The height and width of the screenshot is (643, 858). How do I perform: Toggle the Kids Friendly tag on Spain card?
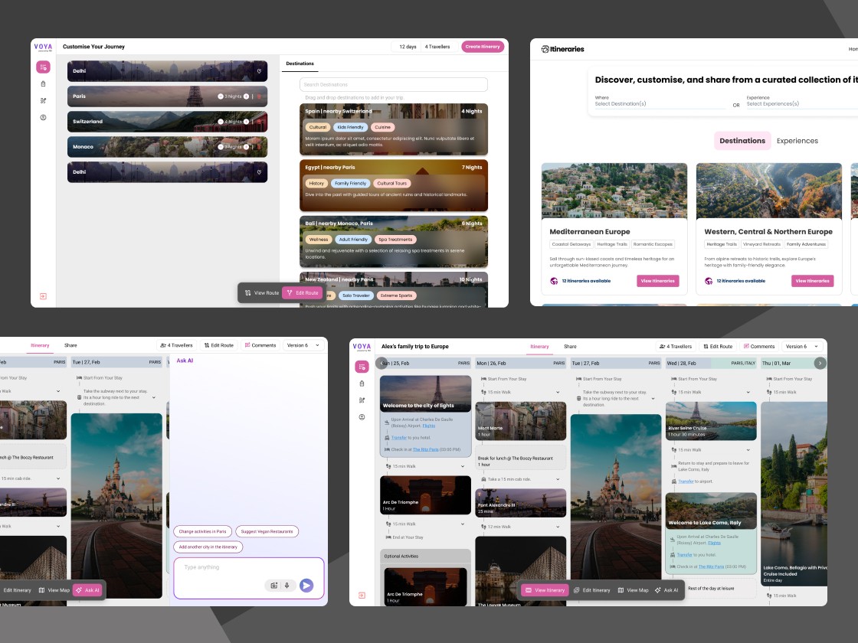tap(350, 127)
